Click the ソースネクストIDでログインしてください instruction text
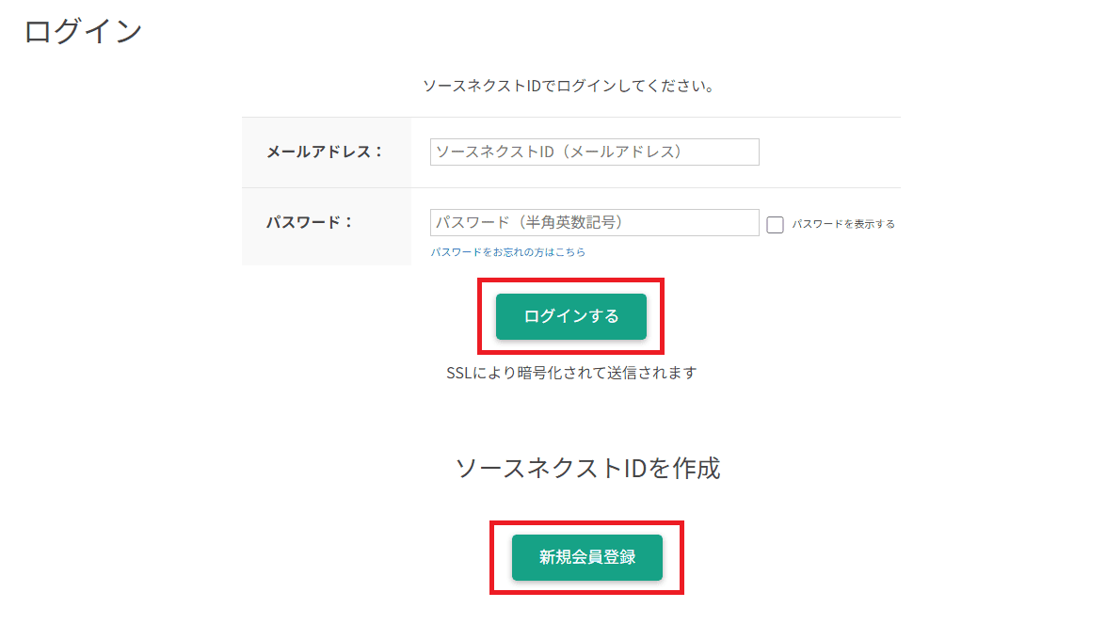 pos(569,86)
